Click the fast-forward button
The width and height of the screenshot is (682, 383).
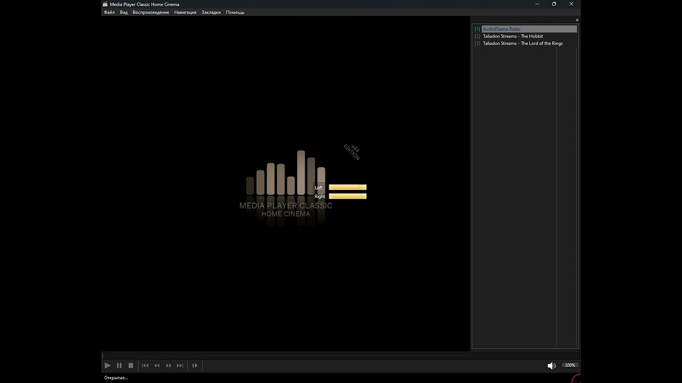click(x=168, y=365)
